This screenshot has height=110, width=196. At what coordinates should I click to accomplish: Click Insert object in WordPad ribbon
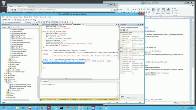[x=168, y=11]
